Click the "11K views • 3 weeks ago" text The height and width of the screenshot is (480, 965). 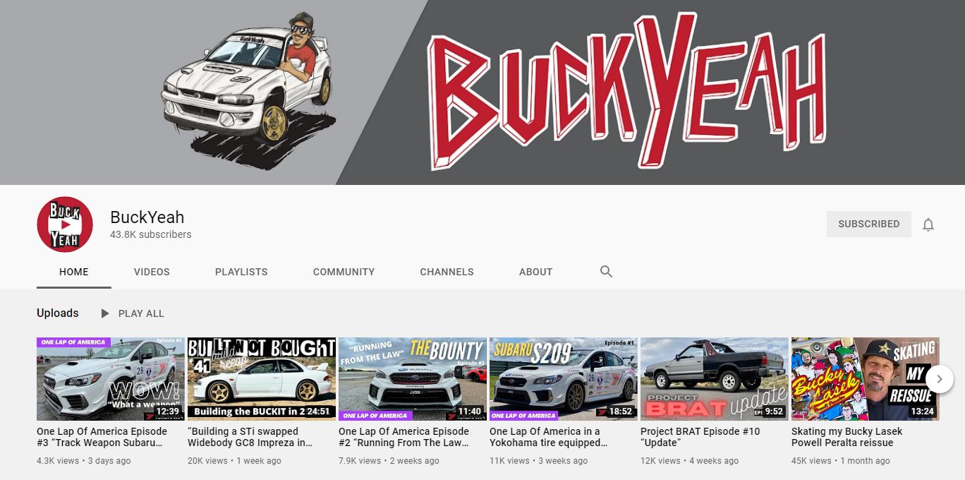point(539,461)
